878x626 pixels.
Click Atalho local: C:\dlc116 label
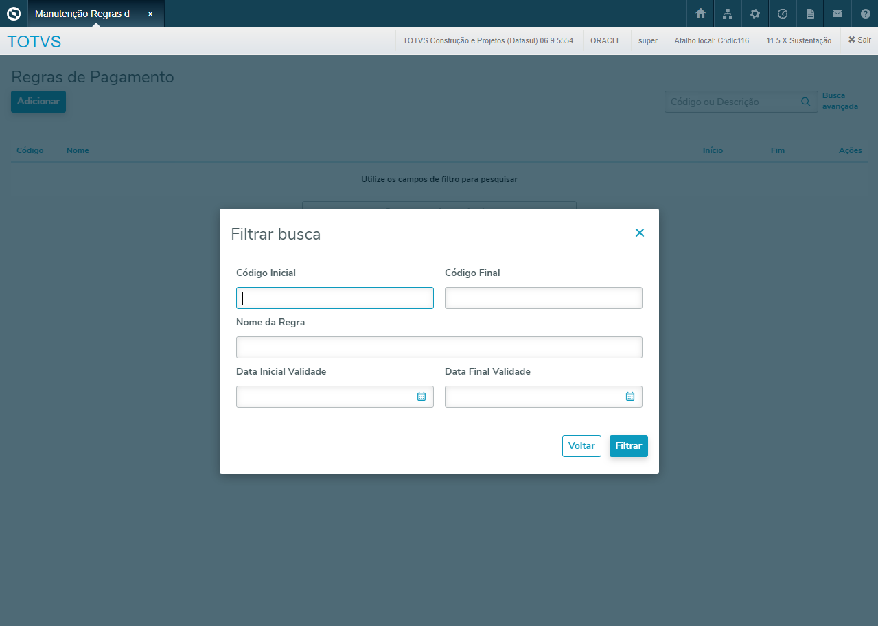(x=712, y=40)
